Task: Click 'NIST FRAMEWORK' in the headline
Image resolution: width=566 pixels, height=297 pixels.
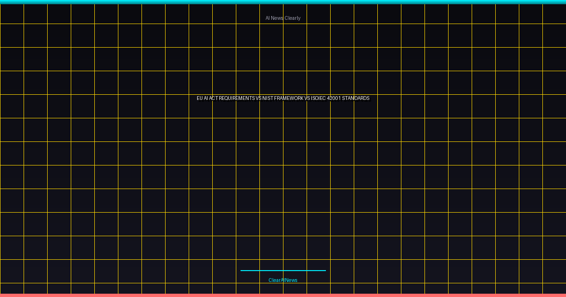Action: pyautogui.click(x=283, y=98)
